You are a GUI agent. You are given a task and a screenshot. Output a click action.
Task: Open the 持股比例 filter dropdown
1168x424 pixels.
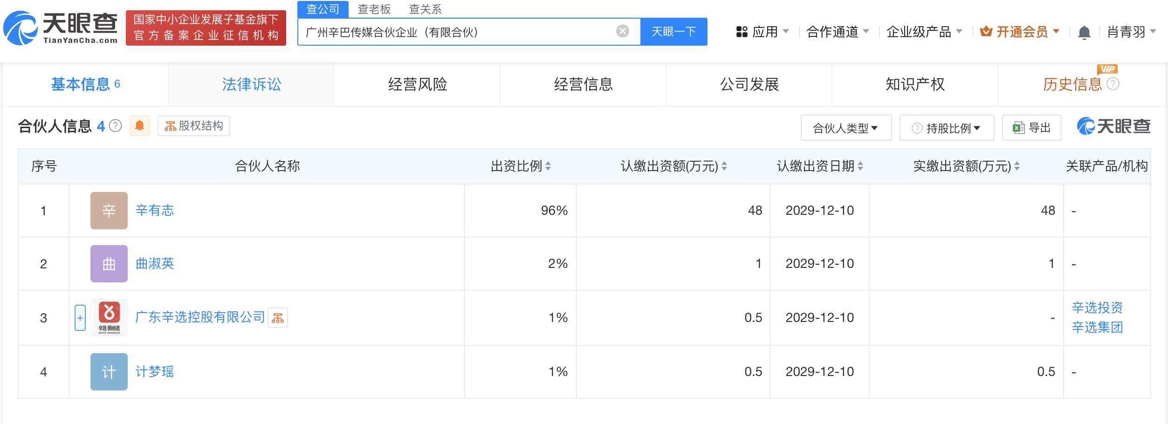coord(946,128)
